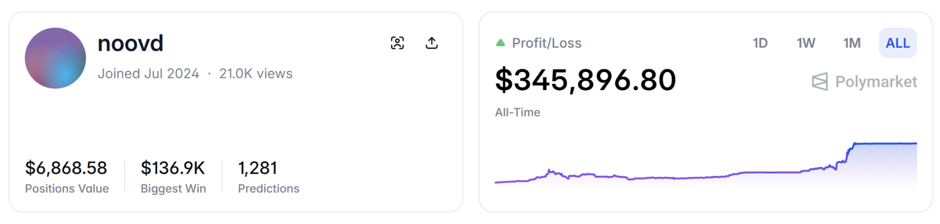
Task: Click the green Profit/Loss triangle indicator
Action: [x=500, y=43]
